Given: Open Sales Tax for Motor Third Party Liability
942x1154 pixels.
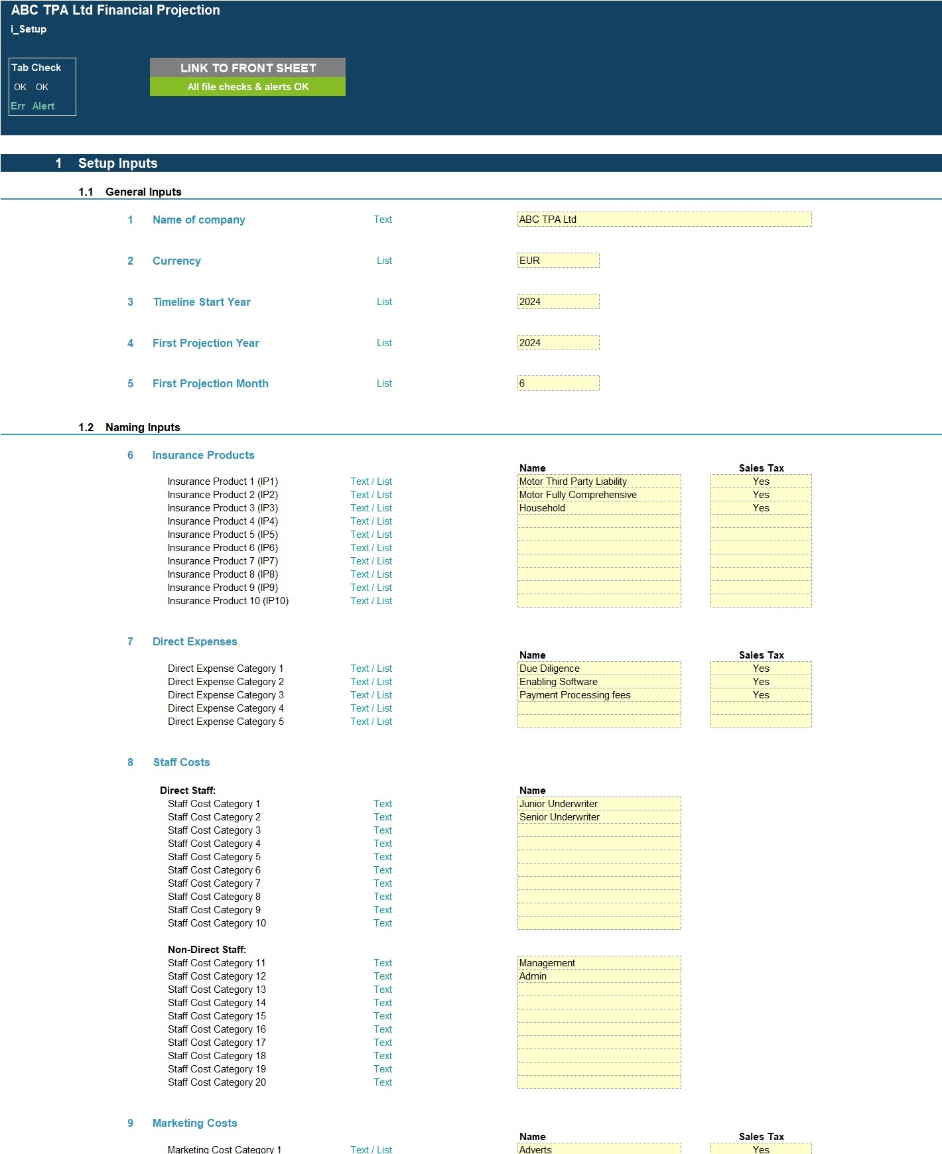Looking at the screenshot, I should [x=760, y=481].
